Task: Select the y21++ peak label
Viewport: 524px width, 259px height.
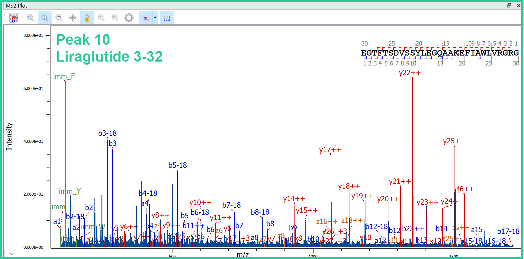Action: (400, 181)
